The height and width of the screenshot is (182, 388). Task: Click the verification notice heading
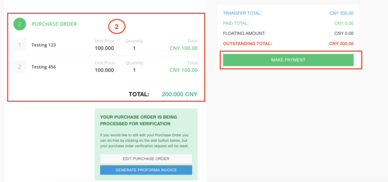tap(138, 120)
